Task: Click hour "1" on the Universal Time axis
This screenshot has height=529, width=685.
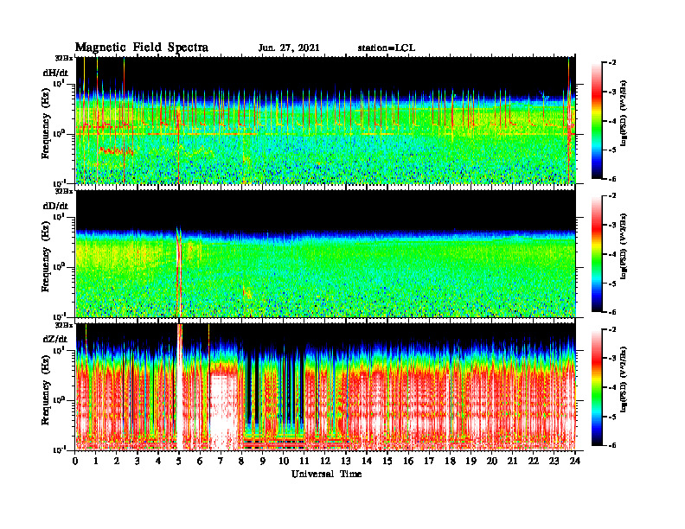Action: pos(96,462)
